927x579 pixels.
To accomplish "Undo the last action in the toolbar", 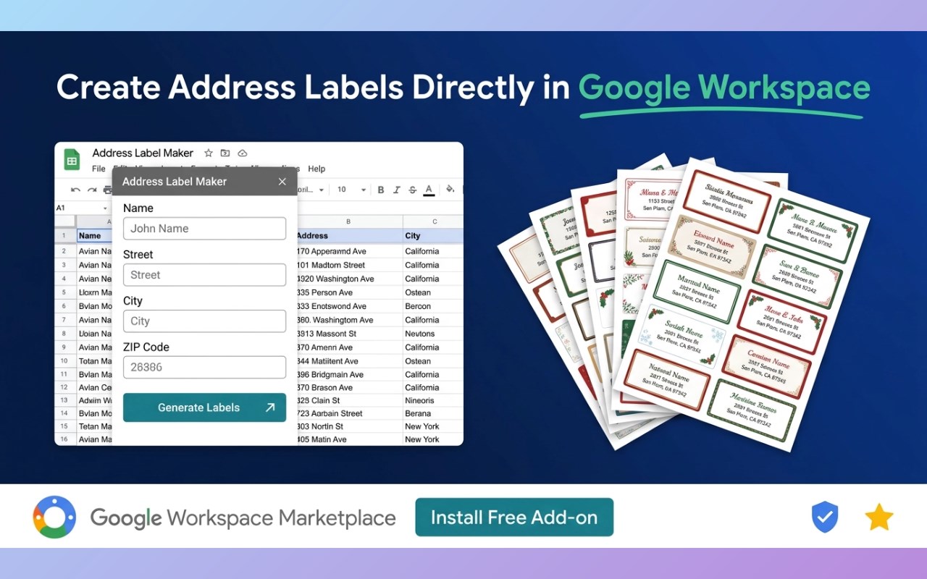I will (75, 190).
